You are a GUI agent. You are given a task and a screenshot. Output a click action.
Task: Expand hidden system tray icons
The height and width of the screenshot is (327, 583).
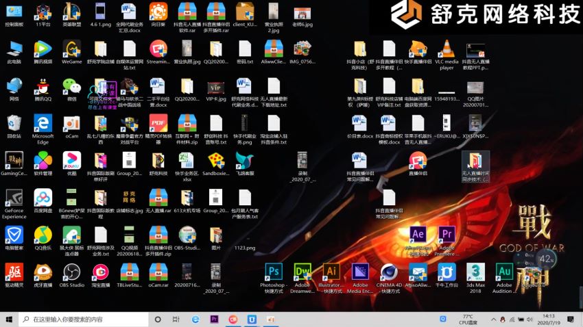pyautogui.click(x=493, y=319)
